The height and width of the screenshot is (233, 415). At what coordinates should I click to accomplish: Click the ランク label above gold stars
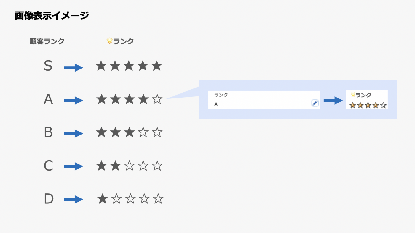coord(364,95)
